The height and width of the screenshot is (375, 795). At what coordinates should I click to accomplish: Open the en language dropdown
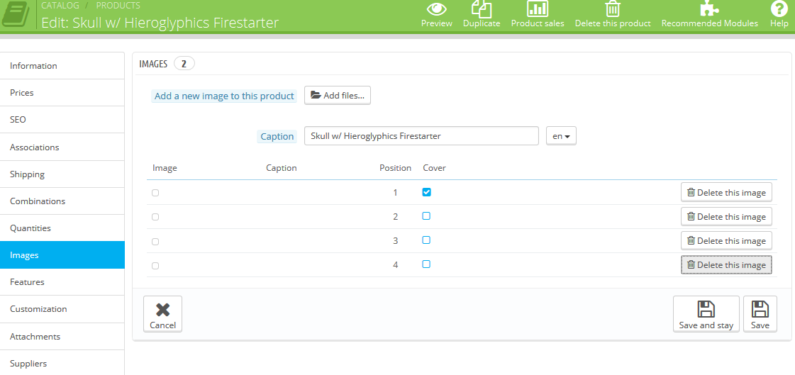pyautogui.click(x=561, y=136)
